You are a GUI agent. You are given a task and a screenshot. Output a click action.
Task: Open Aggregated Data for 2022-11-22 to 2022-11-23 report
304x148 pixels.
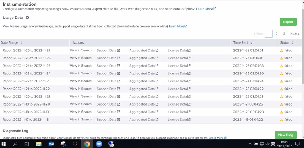tap(144, 81)
